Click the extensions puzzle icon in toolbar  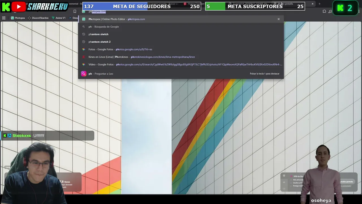coord(324,11)
